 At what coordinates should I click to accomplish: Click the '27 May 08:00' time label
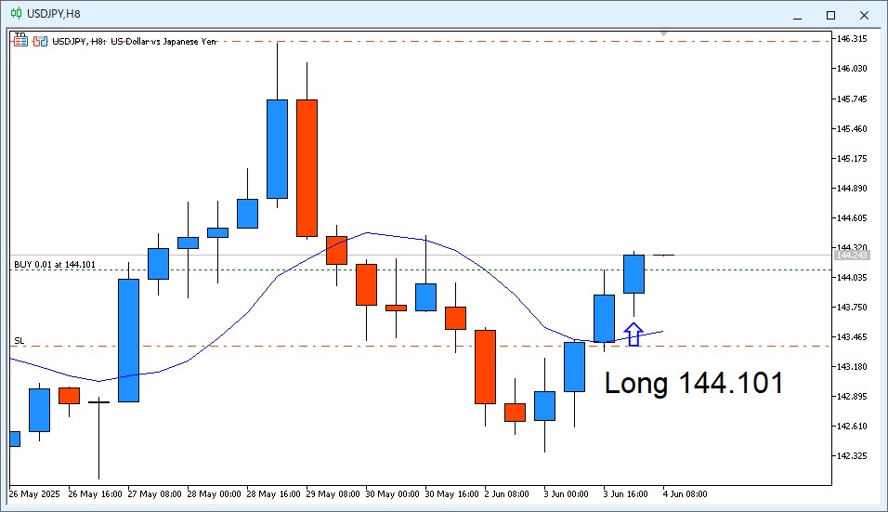154,493
